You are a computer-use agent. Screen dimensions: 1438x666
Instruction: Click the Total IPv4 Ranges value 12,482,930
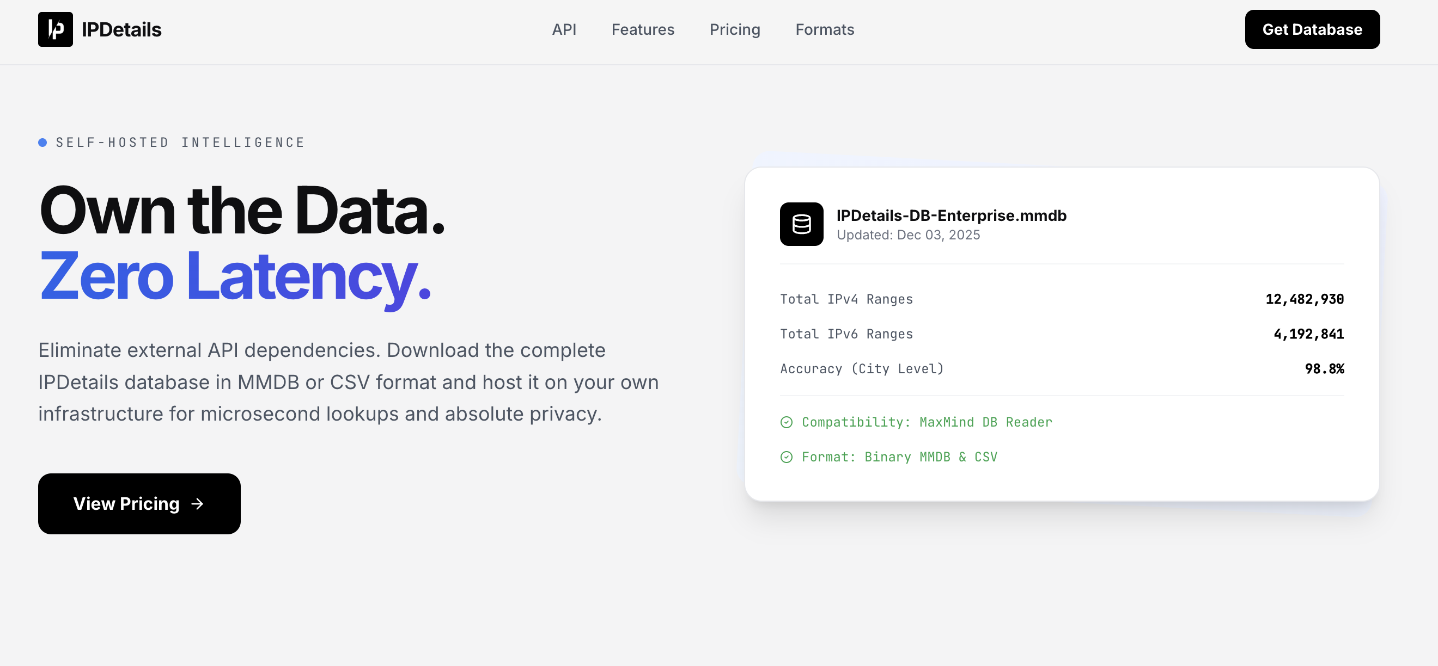[1304, 299]
